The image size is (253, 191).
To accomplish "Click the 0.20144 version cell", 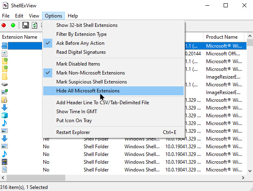I will (193, 54).
